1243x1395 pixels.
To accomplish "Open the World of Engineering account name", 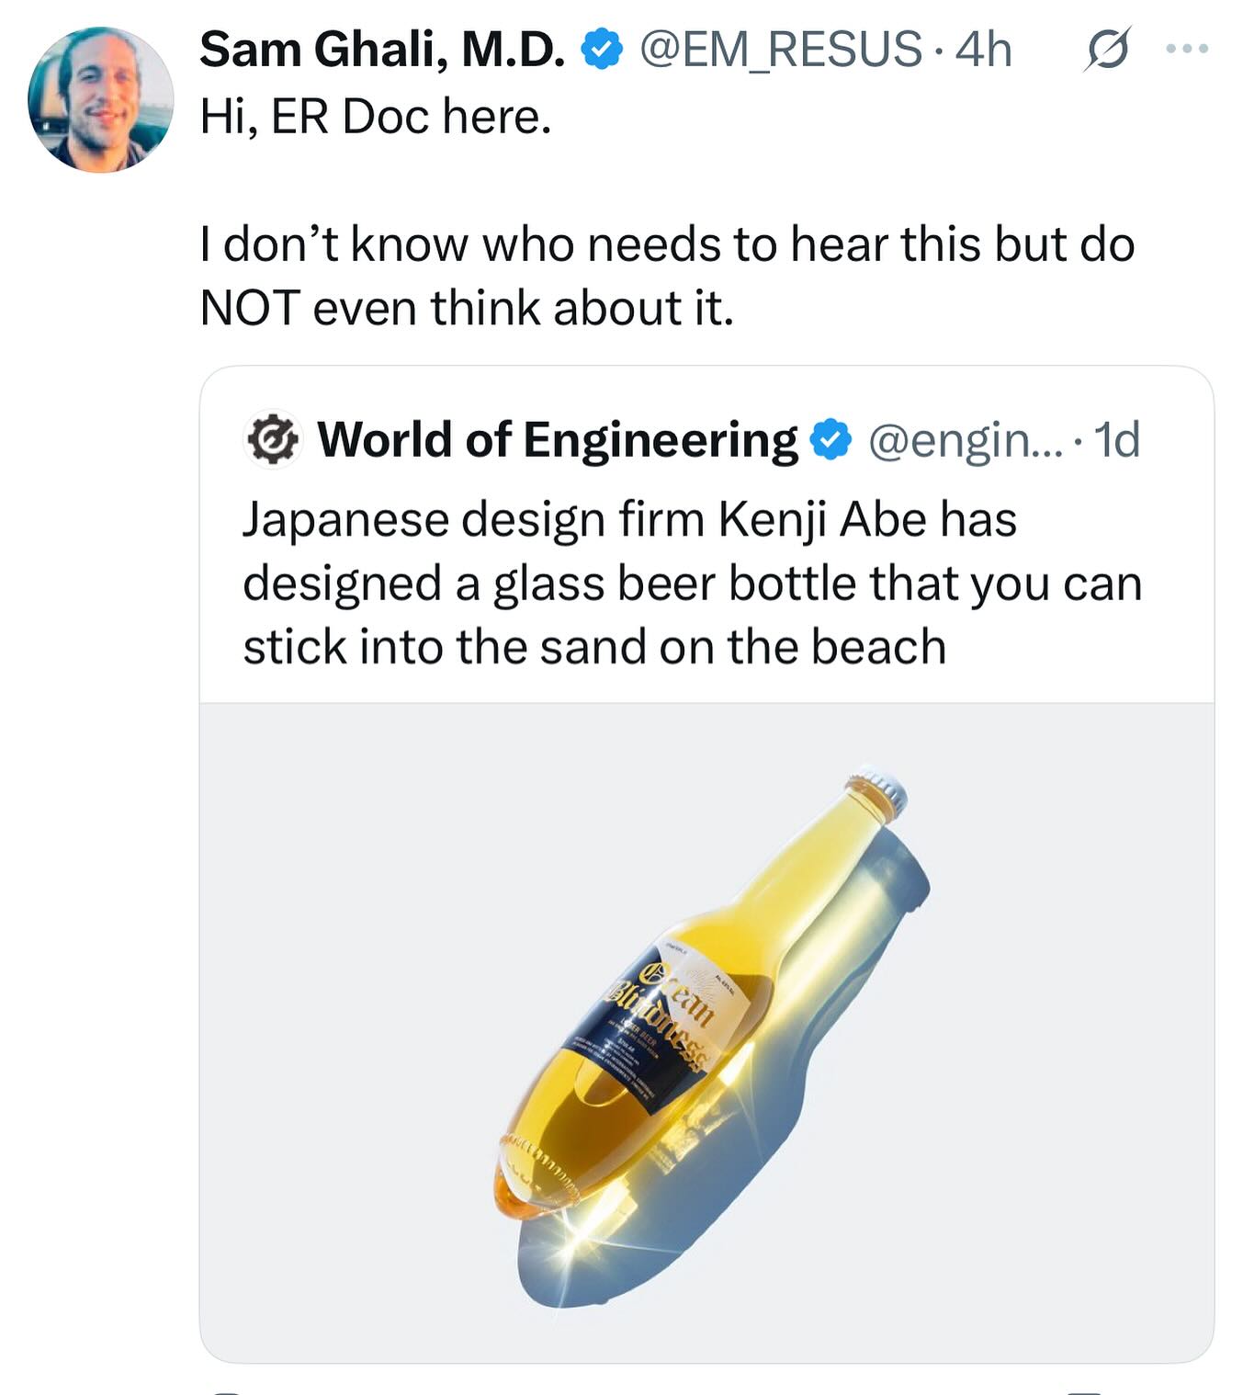I will pyautogui.click(x=558, y=439).
